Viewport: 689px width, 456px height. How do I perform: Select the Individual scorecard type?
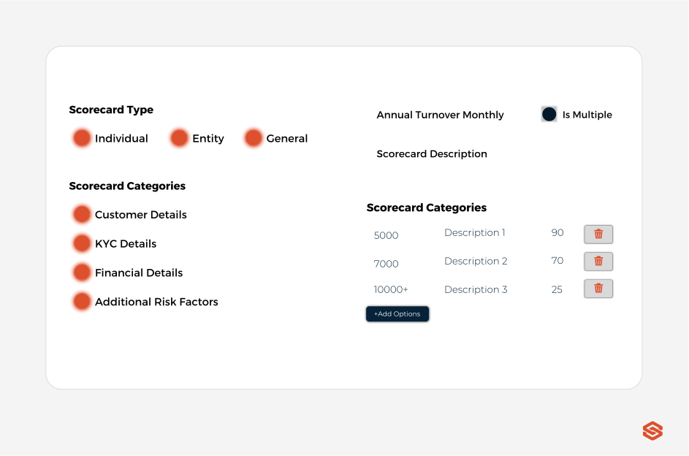(x=82, y=137)
